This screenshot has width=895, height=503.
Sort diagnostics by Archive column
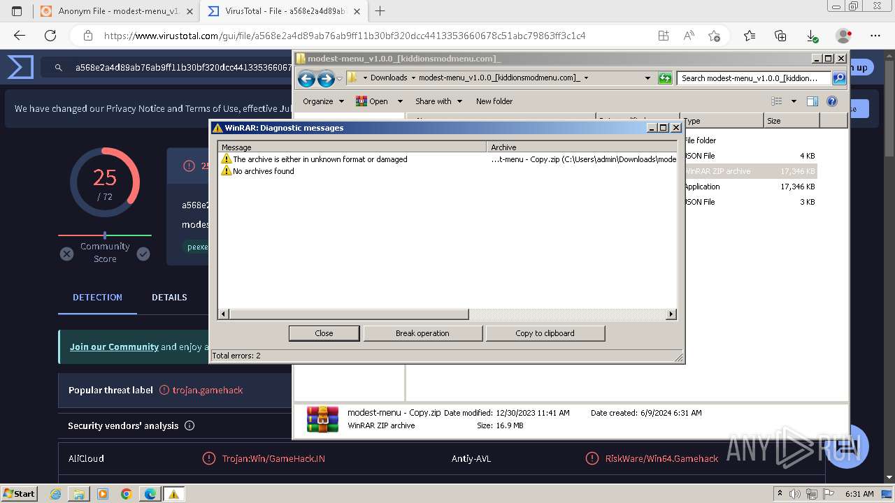tap(582, 147)
